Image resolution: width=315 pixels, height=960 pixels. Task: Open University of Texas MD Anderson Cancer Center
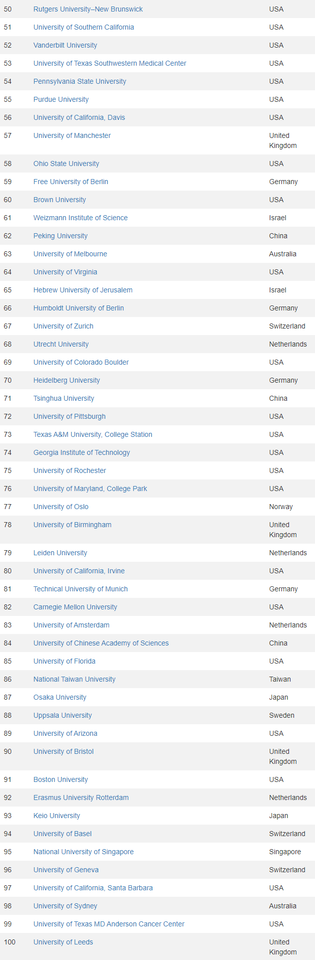[x=109, y=924]
